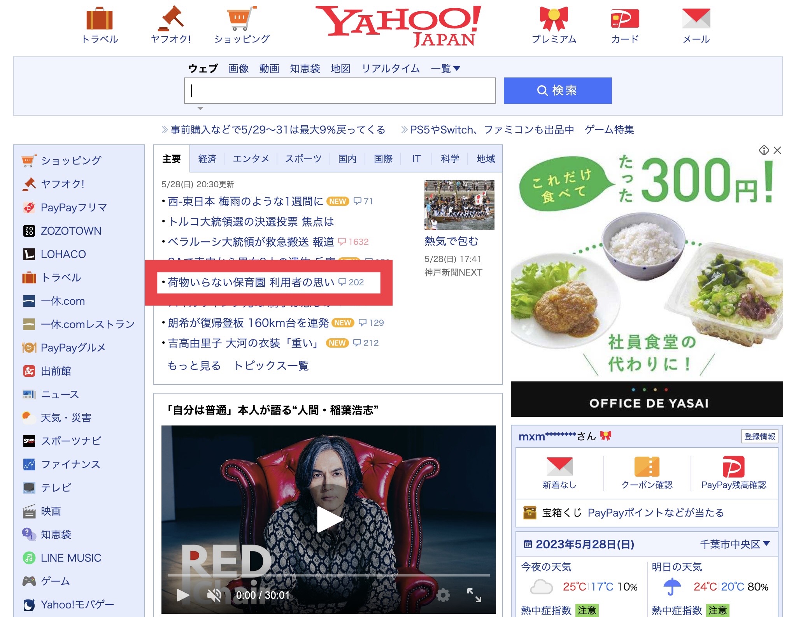Screen dimensions: 796x617
Task: Open ファイナンス in the sidebar
Action: (x=70, y=464)
